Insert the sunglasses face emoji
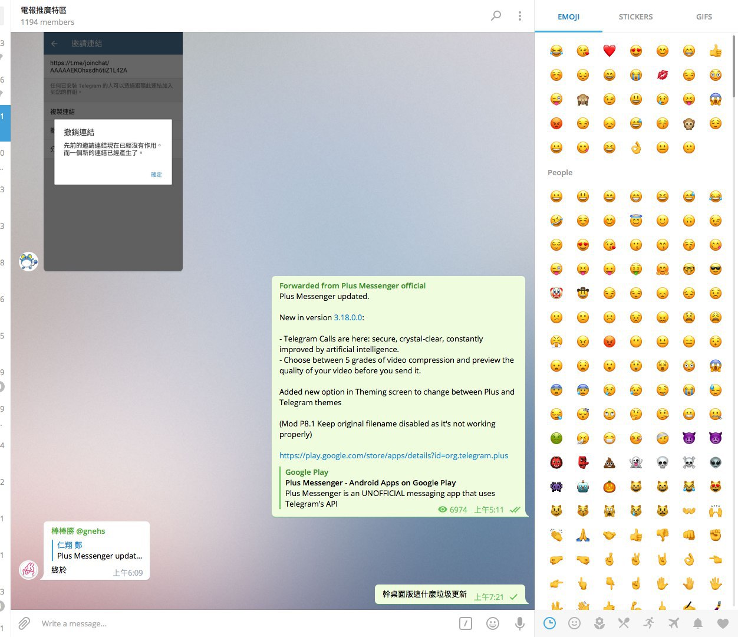 [x=716, y=269]
